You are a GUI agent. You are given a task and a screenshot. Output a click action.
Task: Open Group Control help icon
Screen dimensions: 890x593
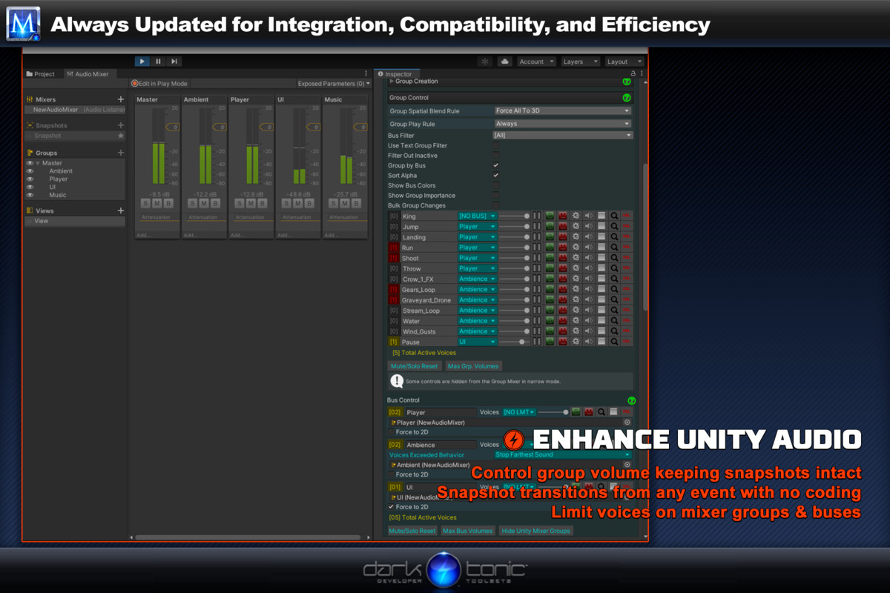click(626, 98)
